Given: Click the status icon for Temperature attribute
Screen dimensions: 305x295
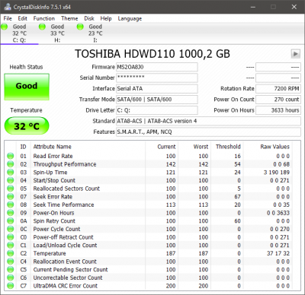Looking at the screenshot, I should 11,253.
